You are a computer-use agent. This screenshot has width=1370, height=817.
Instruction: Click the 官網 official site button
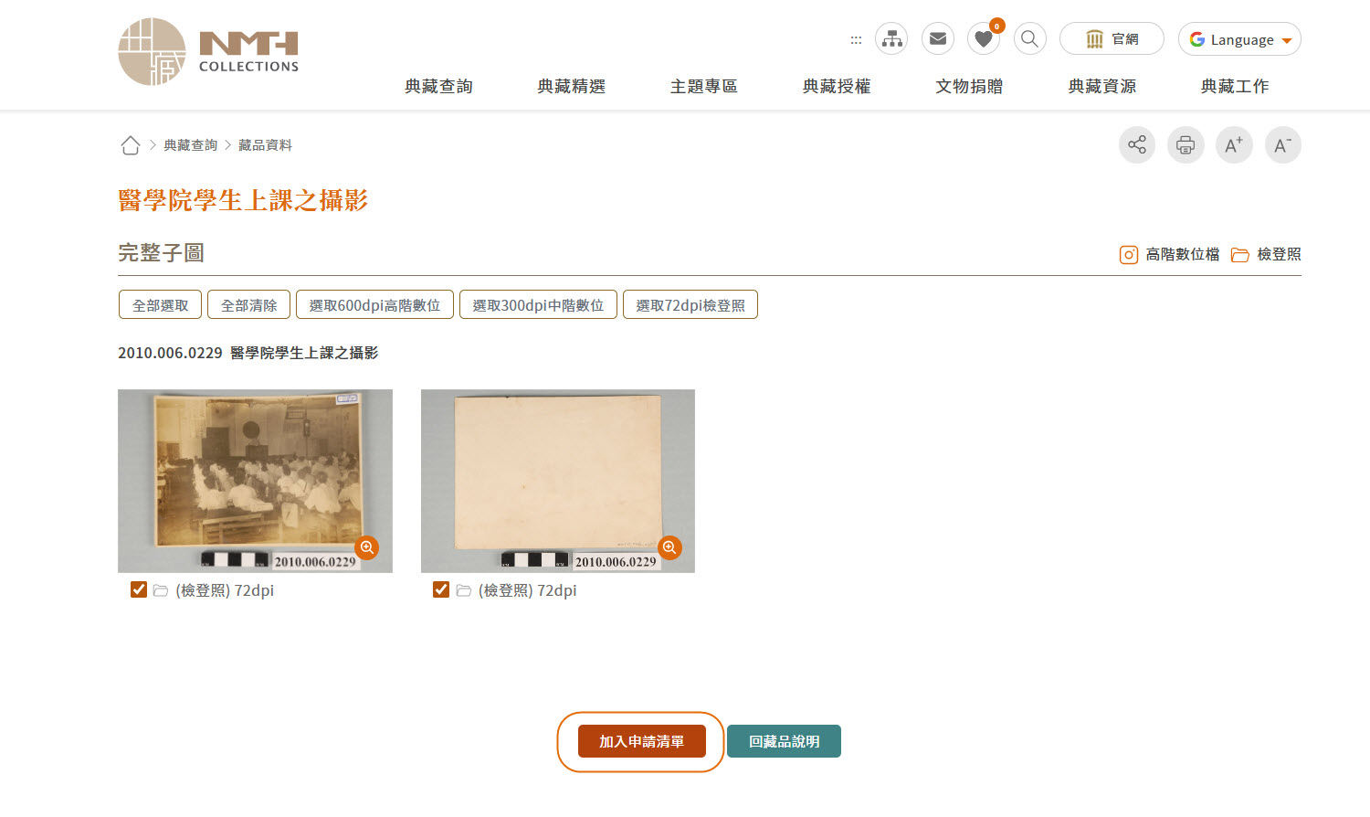[1112, 39]
